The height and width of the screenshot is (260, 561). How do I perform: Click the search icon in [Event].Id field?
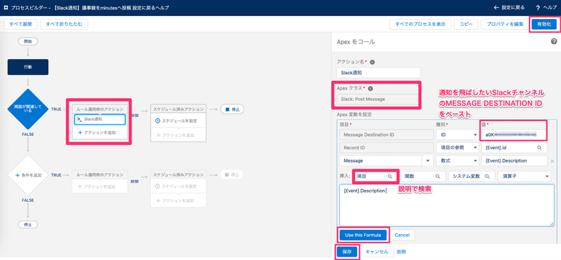(x=539, y=147)
